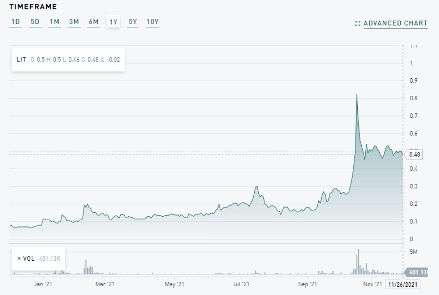The height and width of the screenshot is (295, 439).
Task: Select the 5D timeframe
Action: click(35, 22)
